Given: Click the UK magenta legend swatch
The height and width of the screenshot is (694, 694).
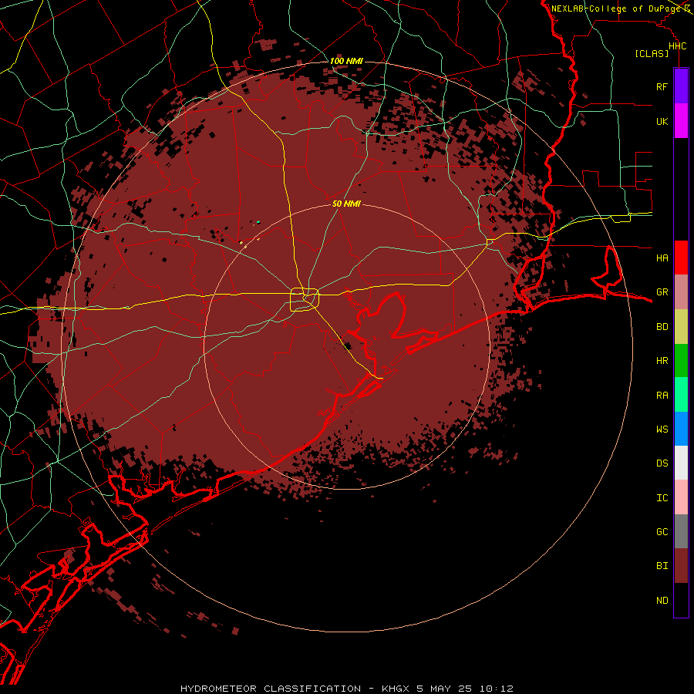Looking at the screenshot, I should (681, 121).
